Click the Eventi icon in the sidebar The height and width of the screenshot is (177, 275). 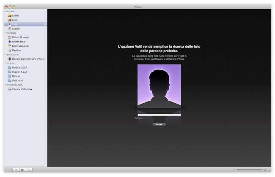(10, 16)
